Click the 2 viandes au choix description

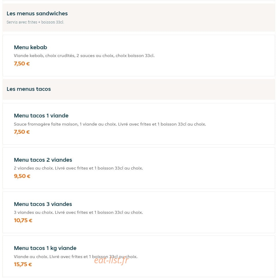point(78,168)
